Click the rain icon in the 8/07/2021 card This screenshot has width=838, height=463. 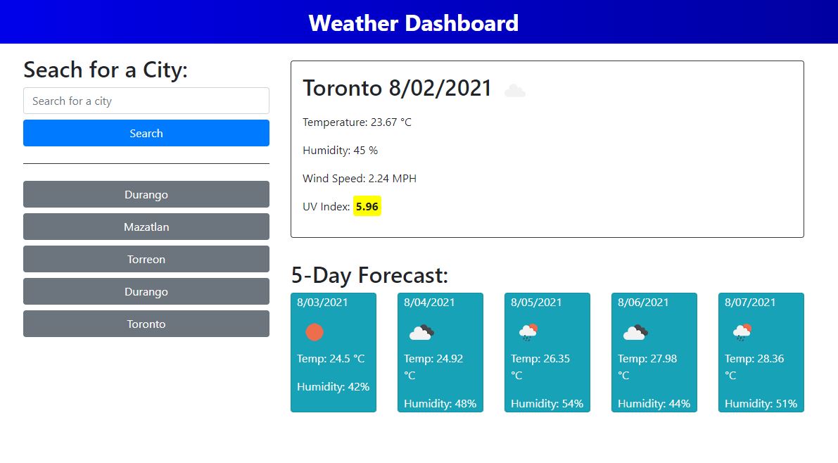(x=742, y=332)
